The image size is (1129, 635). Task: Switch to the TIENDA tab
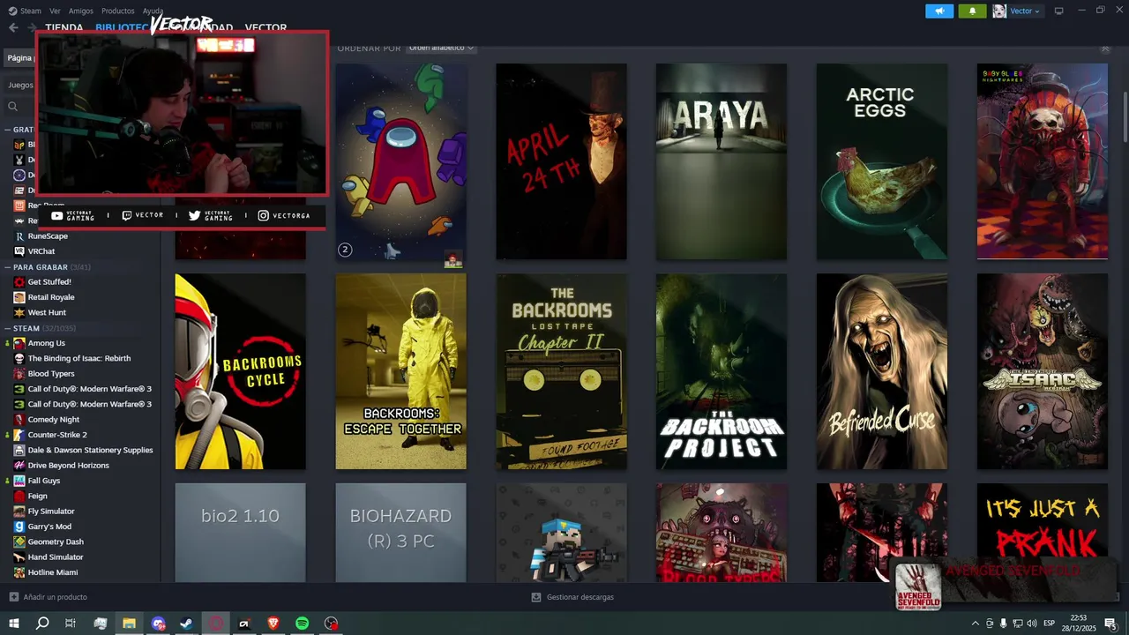point(64,27)
